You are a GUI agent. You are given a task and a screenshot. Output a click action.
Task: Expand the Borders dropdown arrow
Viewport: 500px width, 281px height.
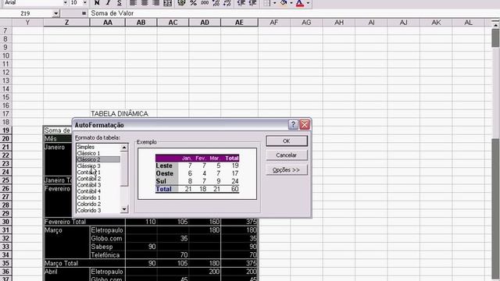point(275,3)
